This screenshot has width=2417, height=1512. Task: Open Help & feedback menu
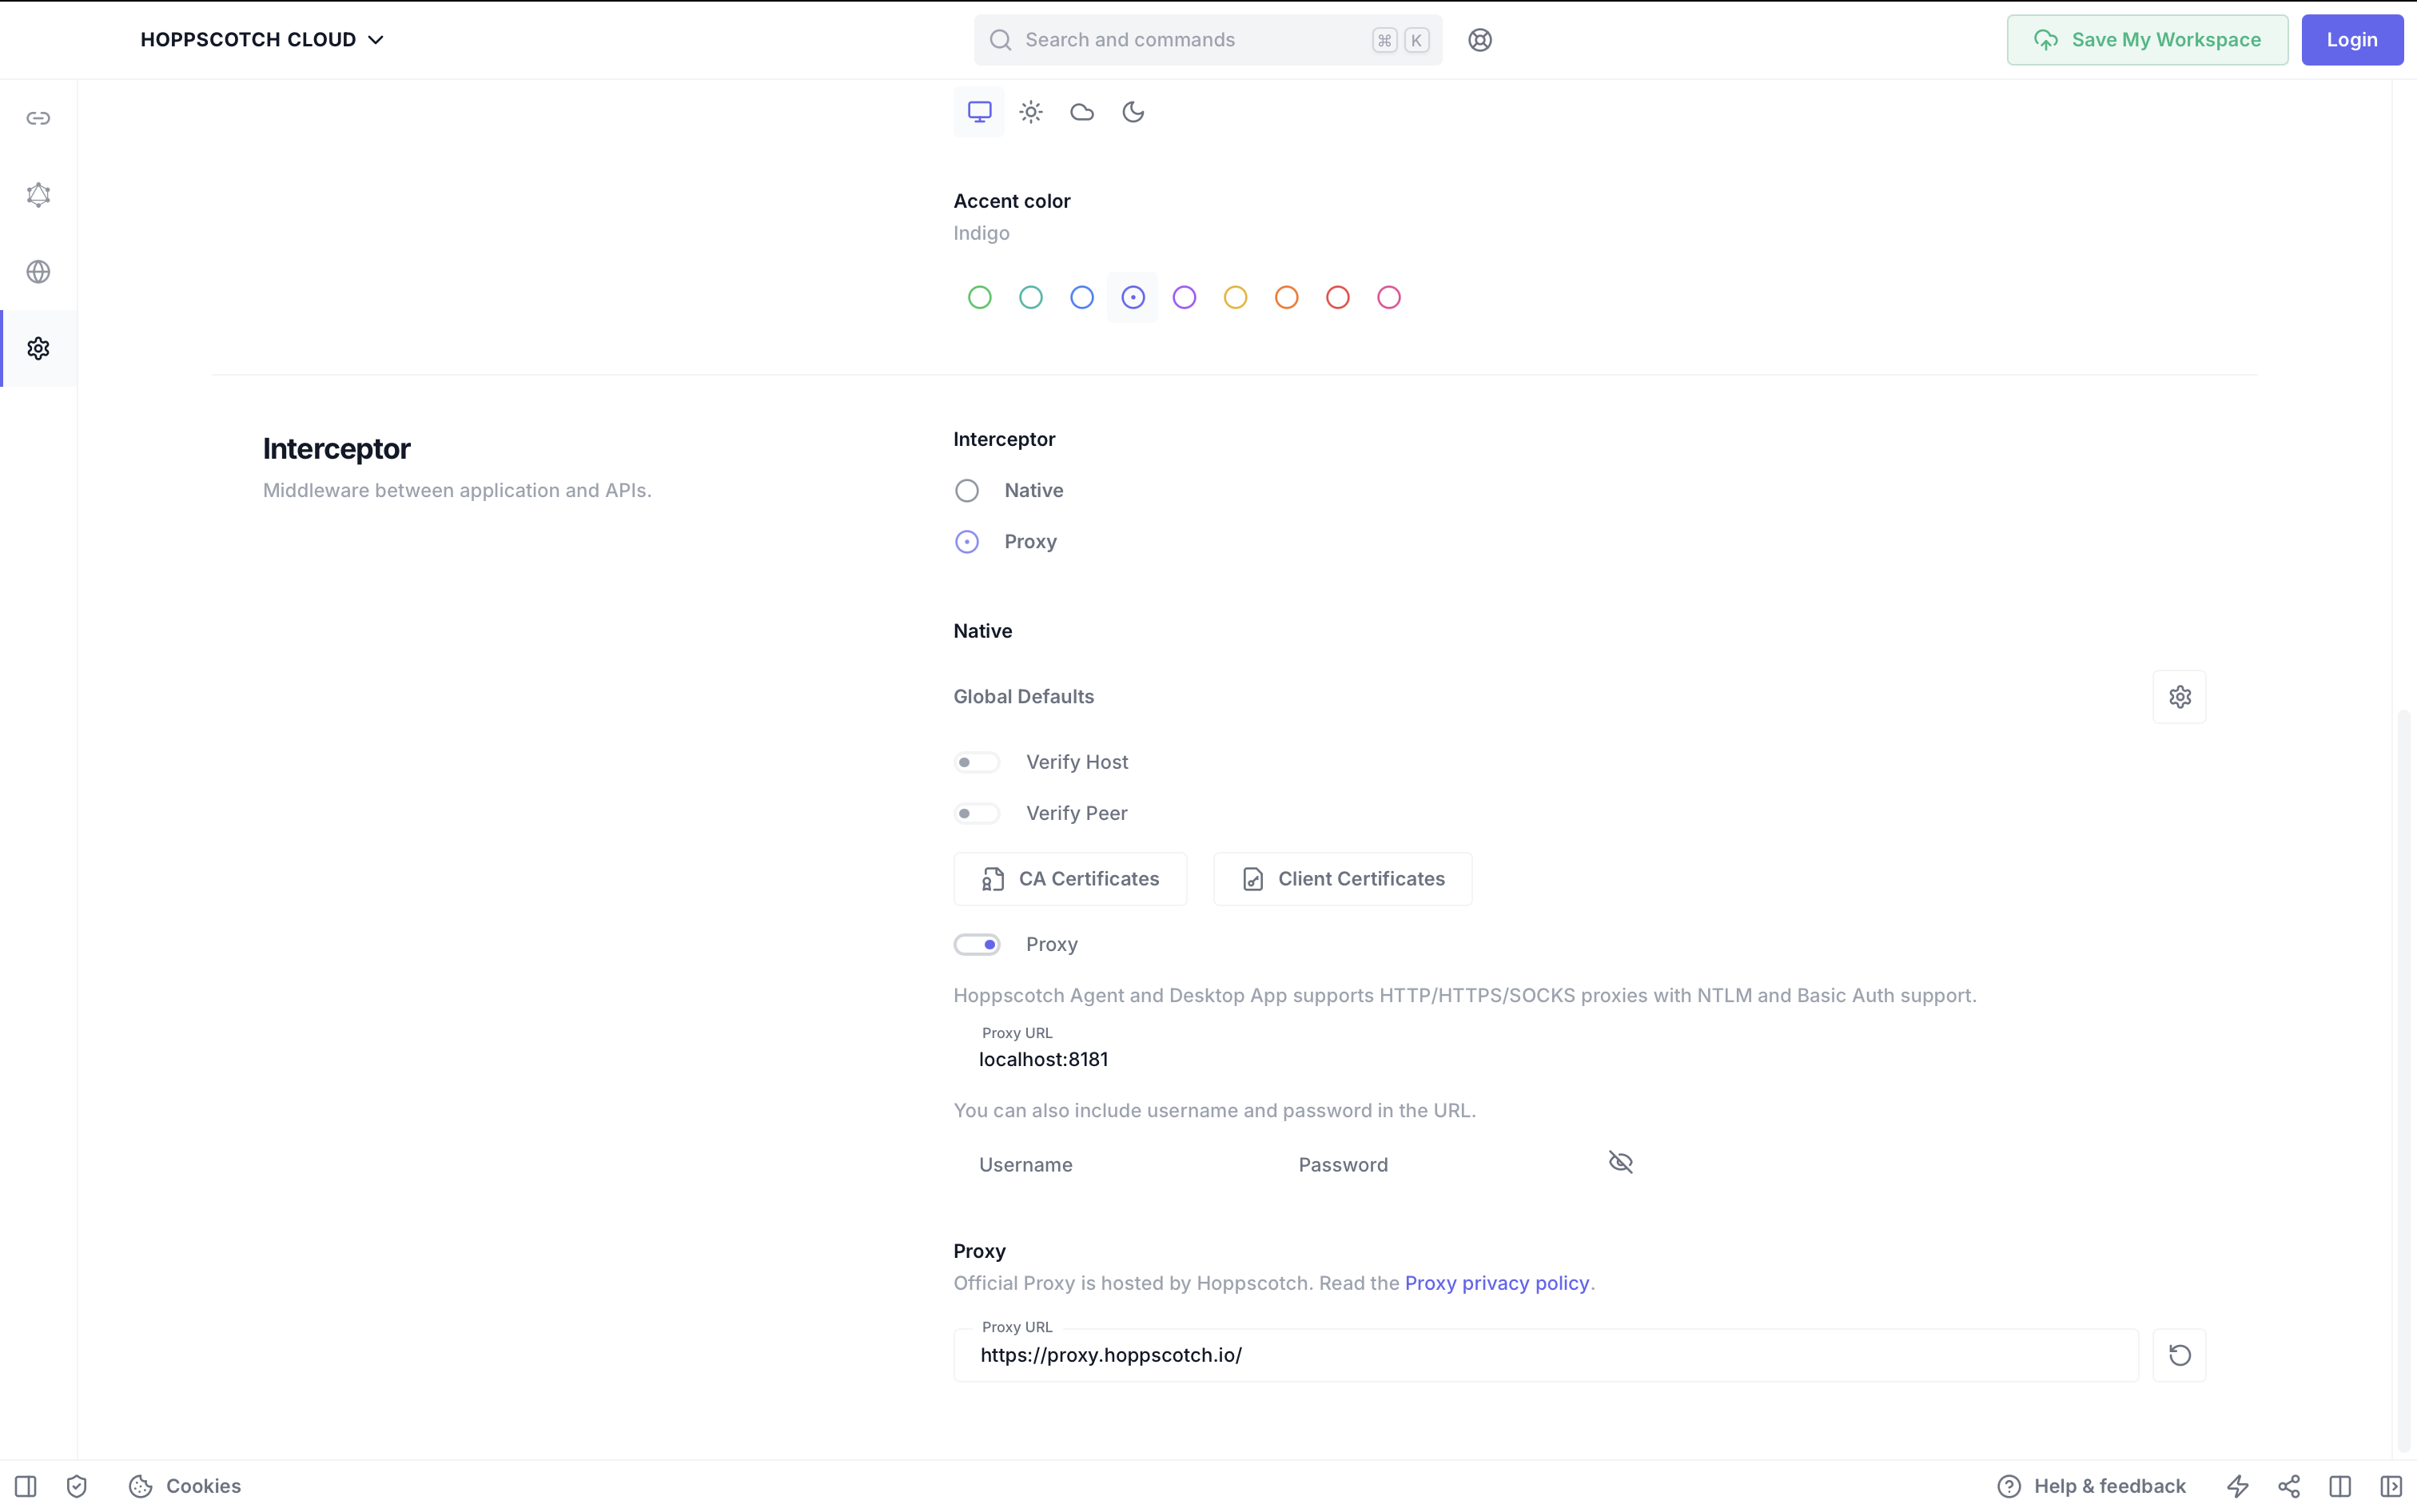pos(2092,1486)
